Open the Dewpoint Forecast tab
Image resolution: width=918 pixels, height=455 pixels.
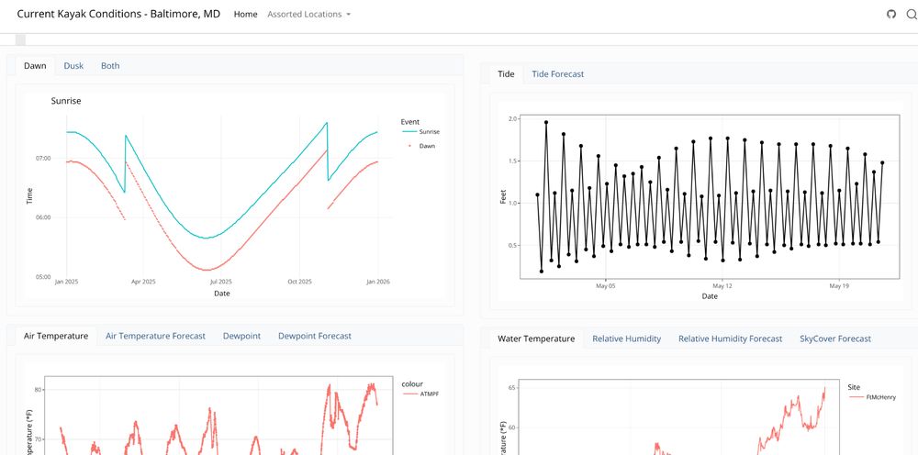314,336
